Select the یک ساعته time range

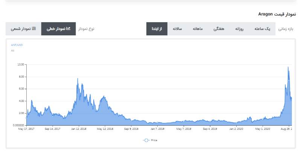263,29
